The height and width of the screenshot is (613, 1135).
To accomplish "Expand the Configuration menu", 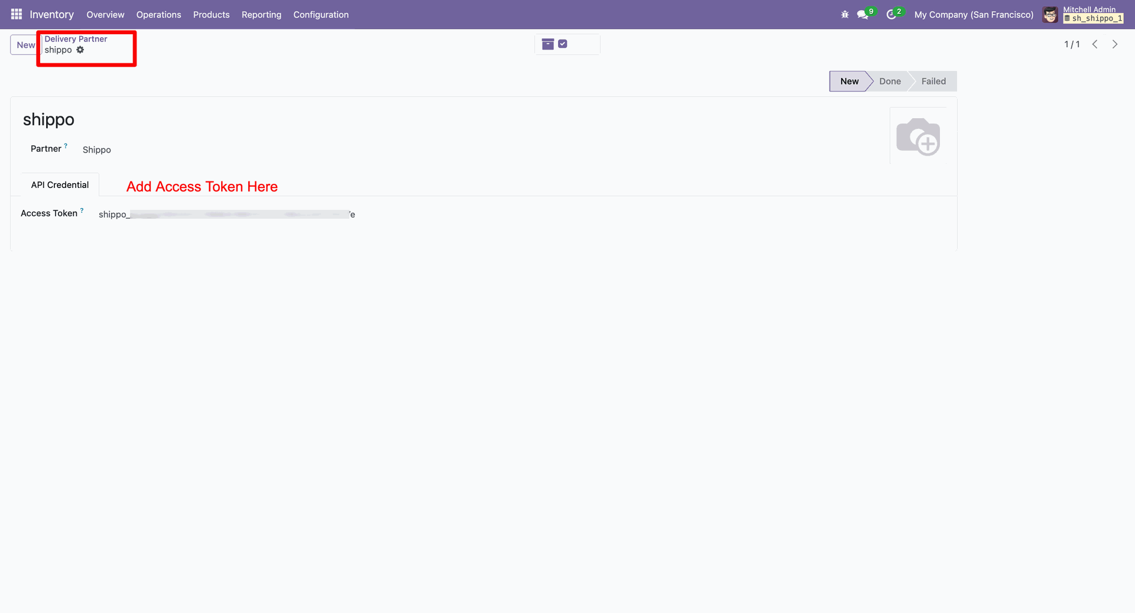I will (321, 14).
